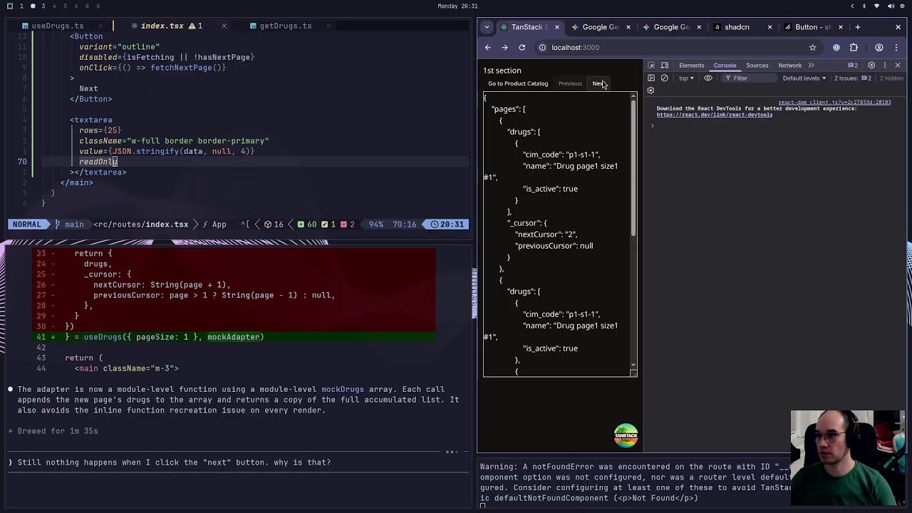Click the JSON textarea scrollbar thumb
Viewport: 912px width, 513px height.
click(x=633, y=168)
